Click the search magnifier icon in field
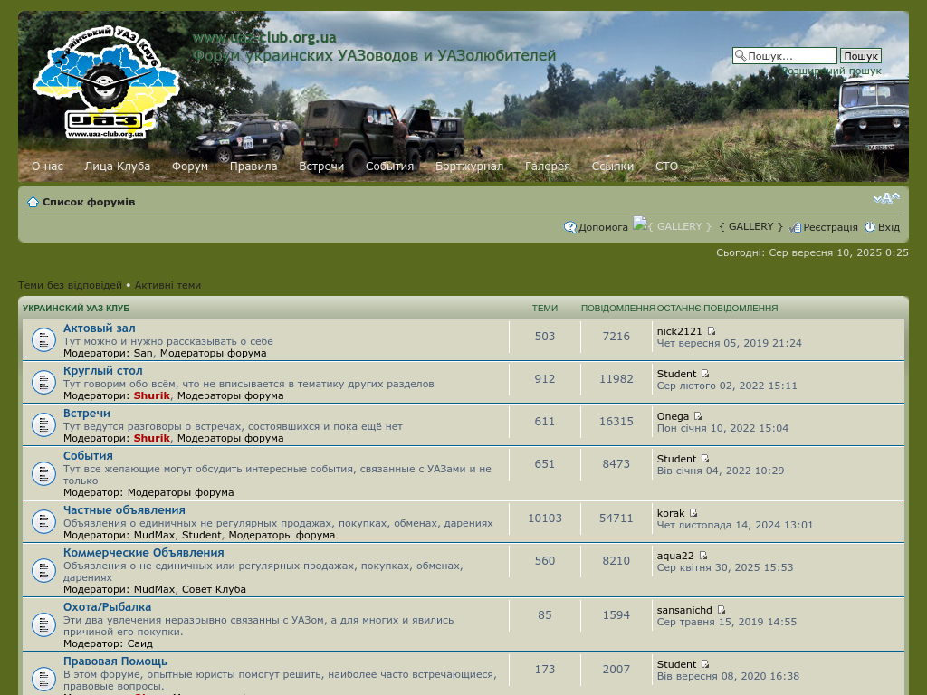The width and height of the screenshot is (927, 695). click(x=741, y=56)
